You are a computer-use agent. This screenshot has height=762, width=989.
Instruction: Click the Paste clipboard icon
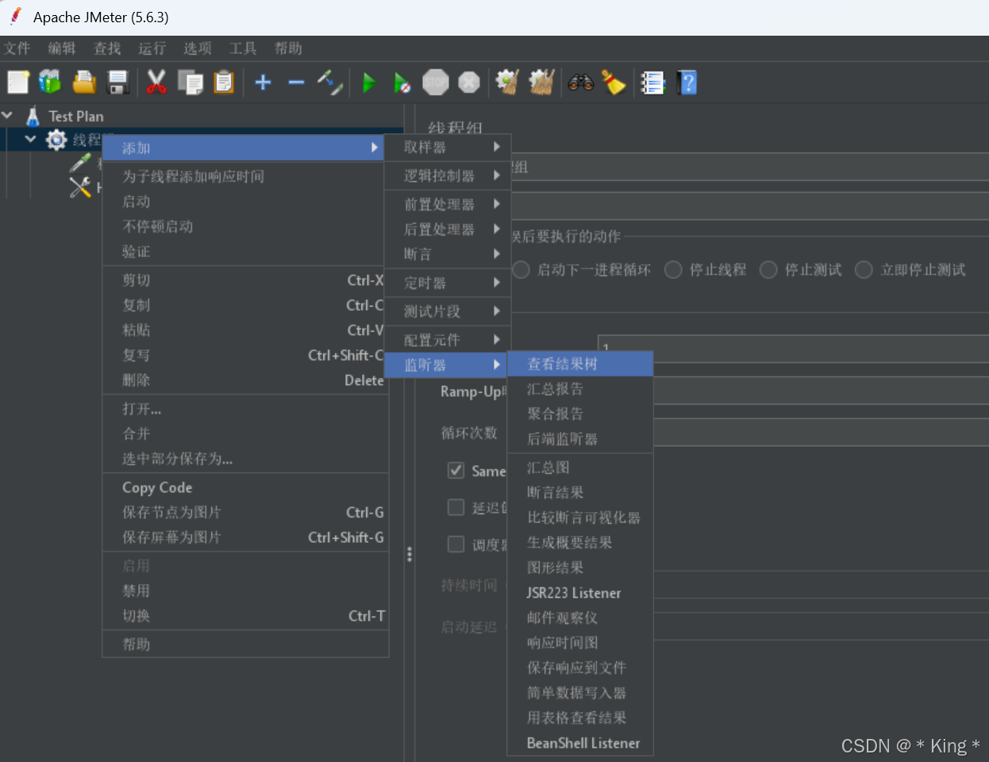coord(224,82)
